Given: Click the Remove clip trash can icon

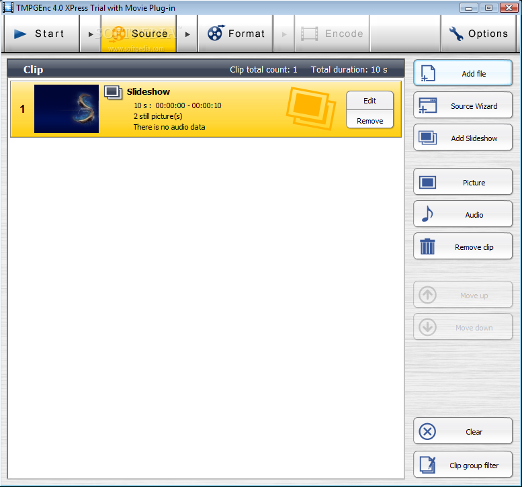Looking at the screenshot, I should [427, 247].
